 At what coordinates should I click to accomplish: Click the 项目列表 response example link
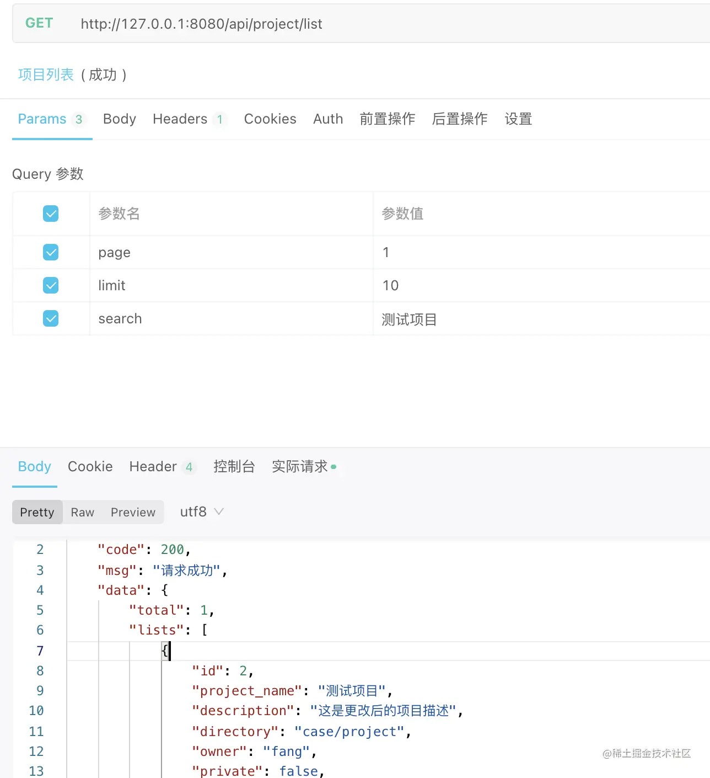point(46,74)
